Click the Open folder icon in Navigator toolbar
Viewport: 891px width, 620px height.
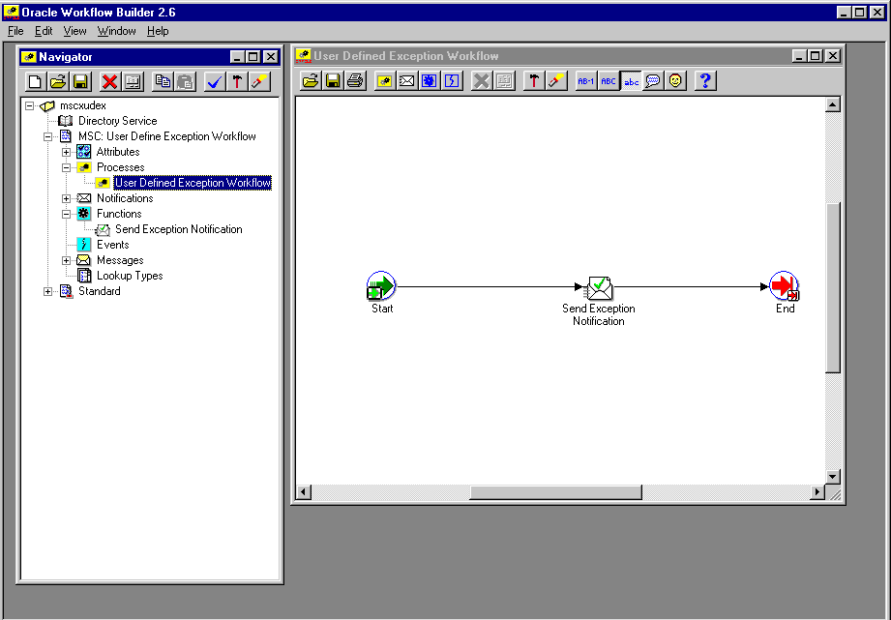click(57, 81)
